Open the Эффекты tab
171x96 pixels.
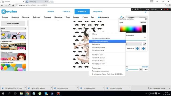[26, 17]
